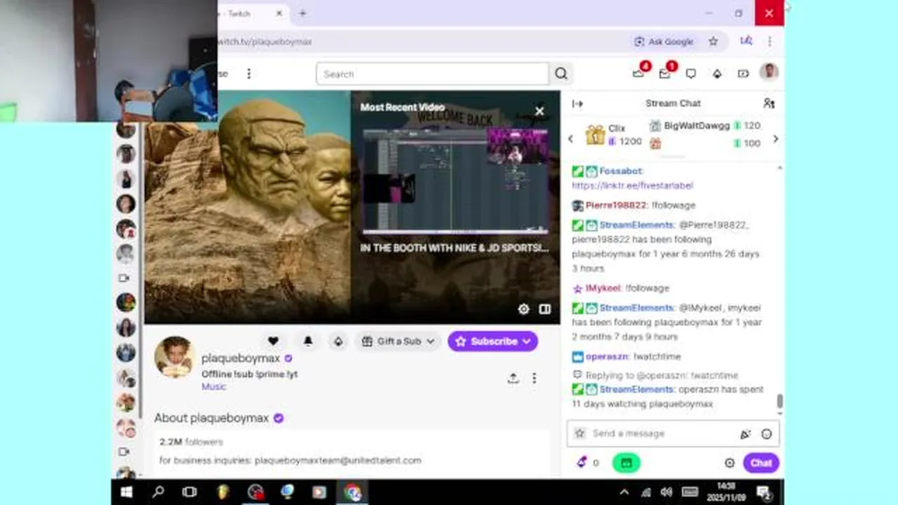Open Windows taskbar search
This screenshot has height=505, width=898.
pos(159,492)
